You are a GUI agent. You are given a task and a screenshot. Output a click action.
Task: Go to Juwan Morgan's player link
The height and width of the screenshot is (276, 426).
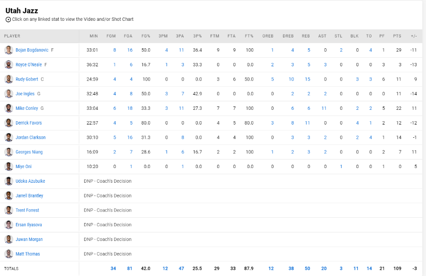coord(29,240)
